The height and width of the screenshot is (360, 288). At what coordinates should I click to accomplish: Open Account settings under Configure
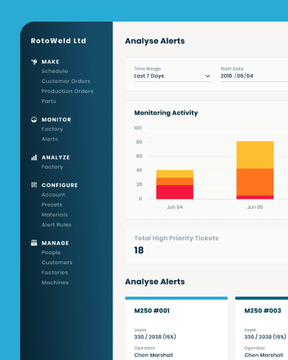(x=53, y=195)
